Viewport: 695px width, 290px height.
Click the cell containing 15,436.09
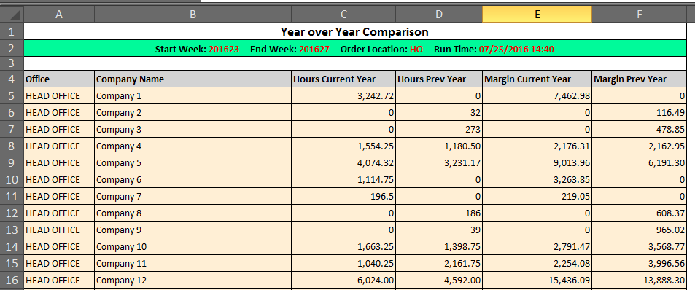[x=537, y=281]
